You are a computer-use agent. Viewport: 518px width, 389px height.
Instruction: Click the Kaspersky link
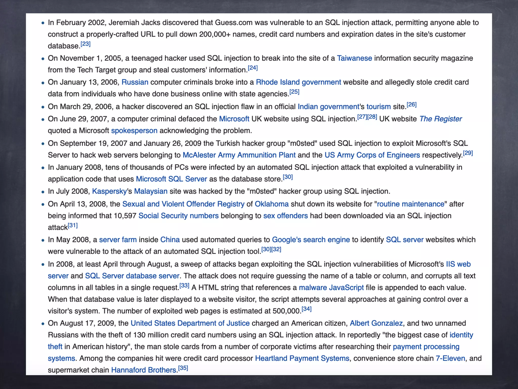coord(109,191)
